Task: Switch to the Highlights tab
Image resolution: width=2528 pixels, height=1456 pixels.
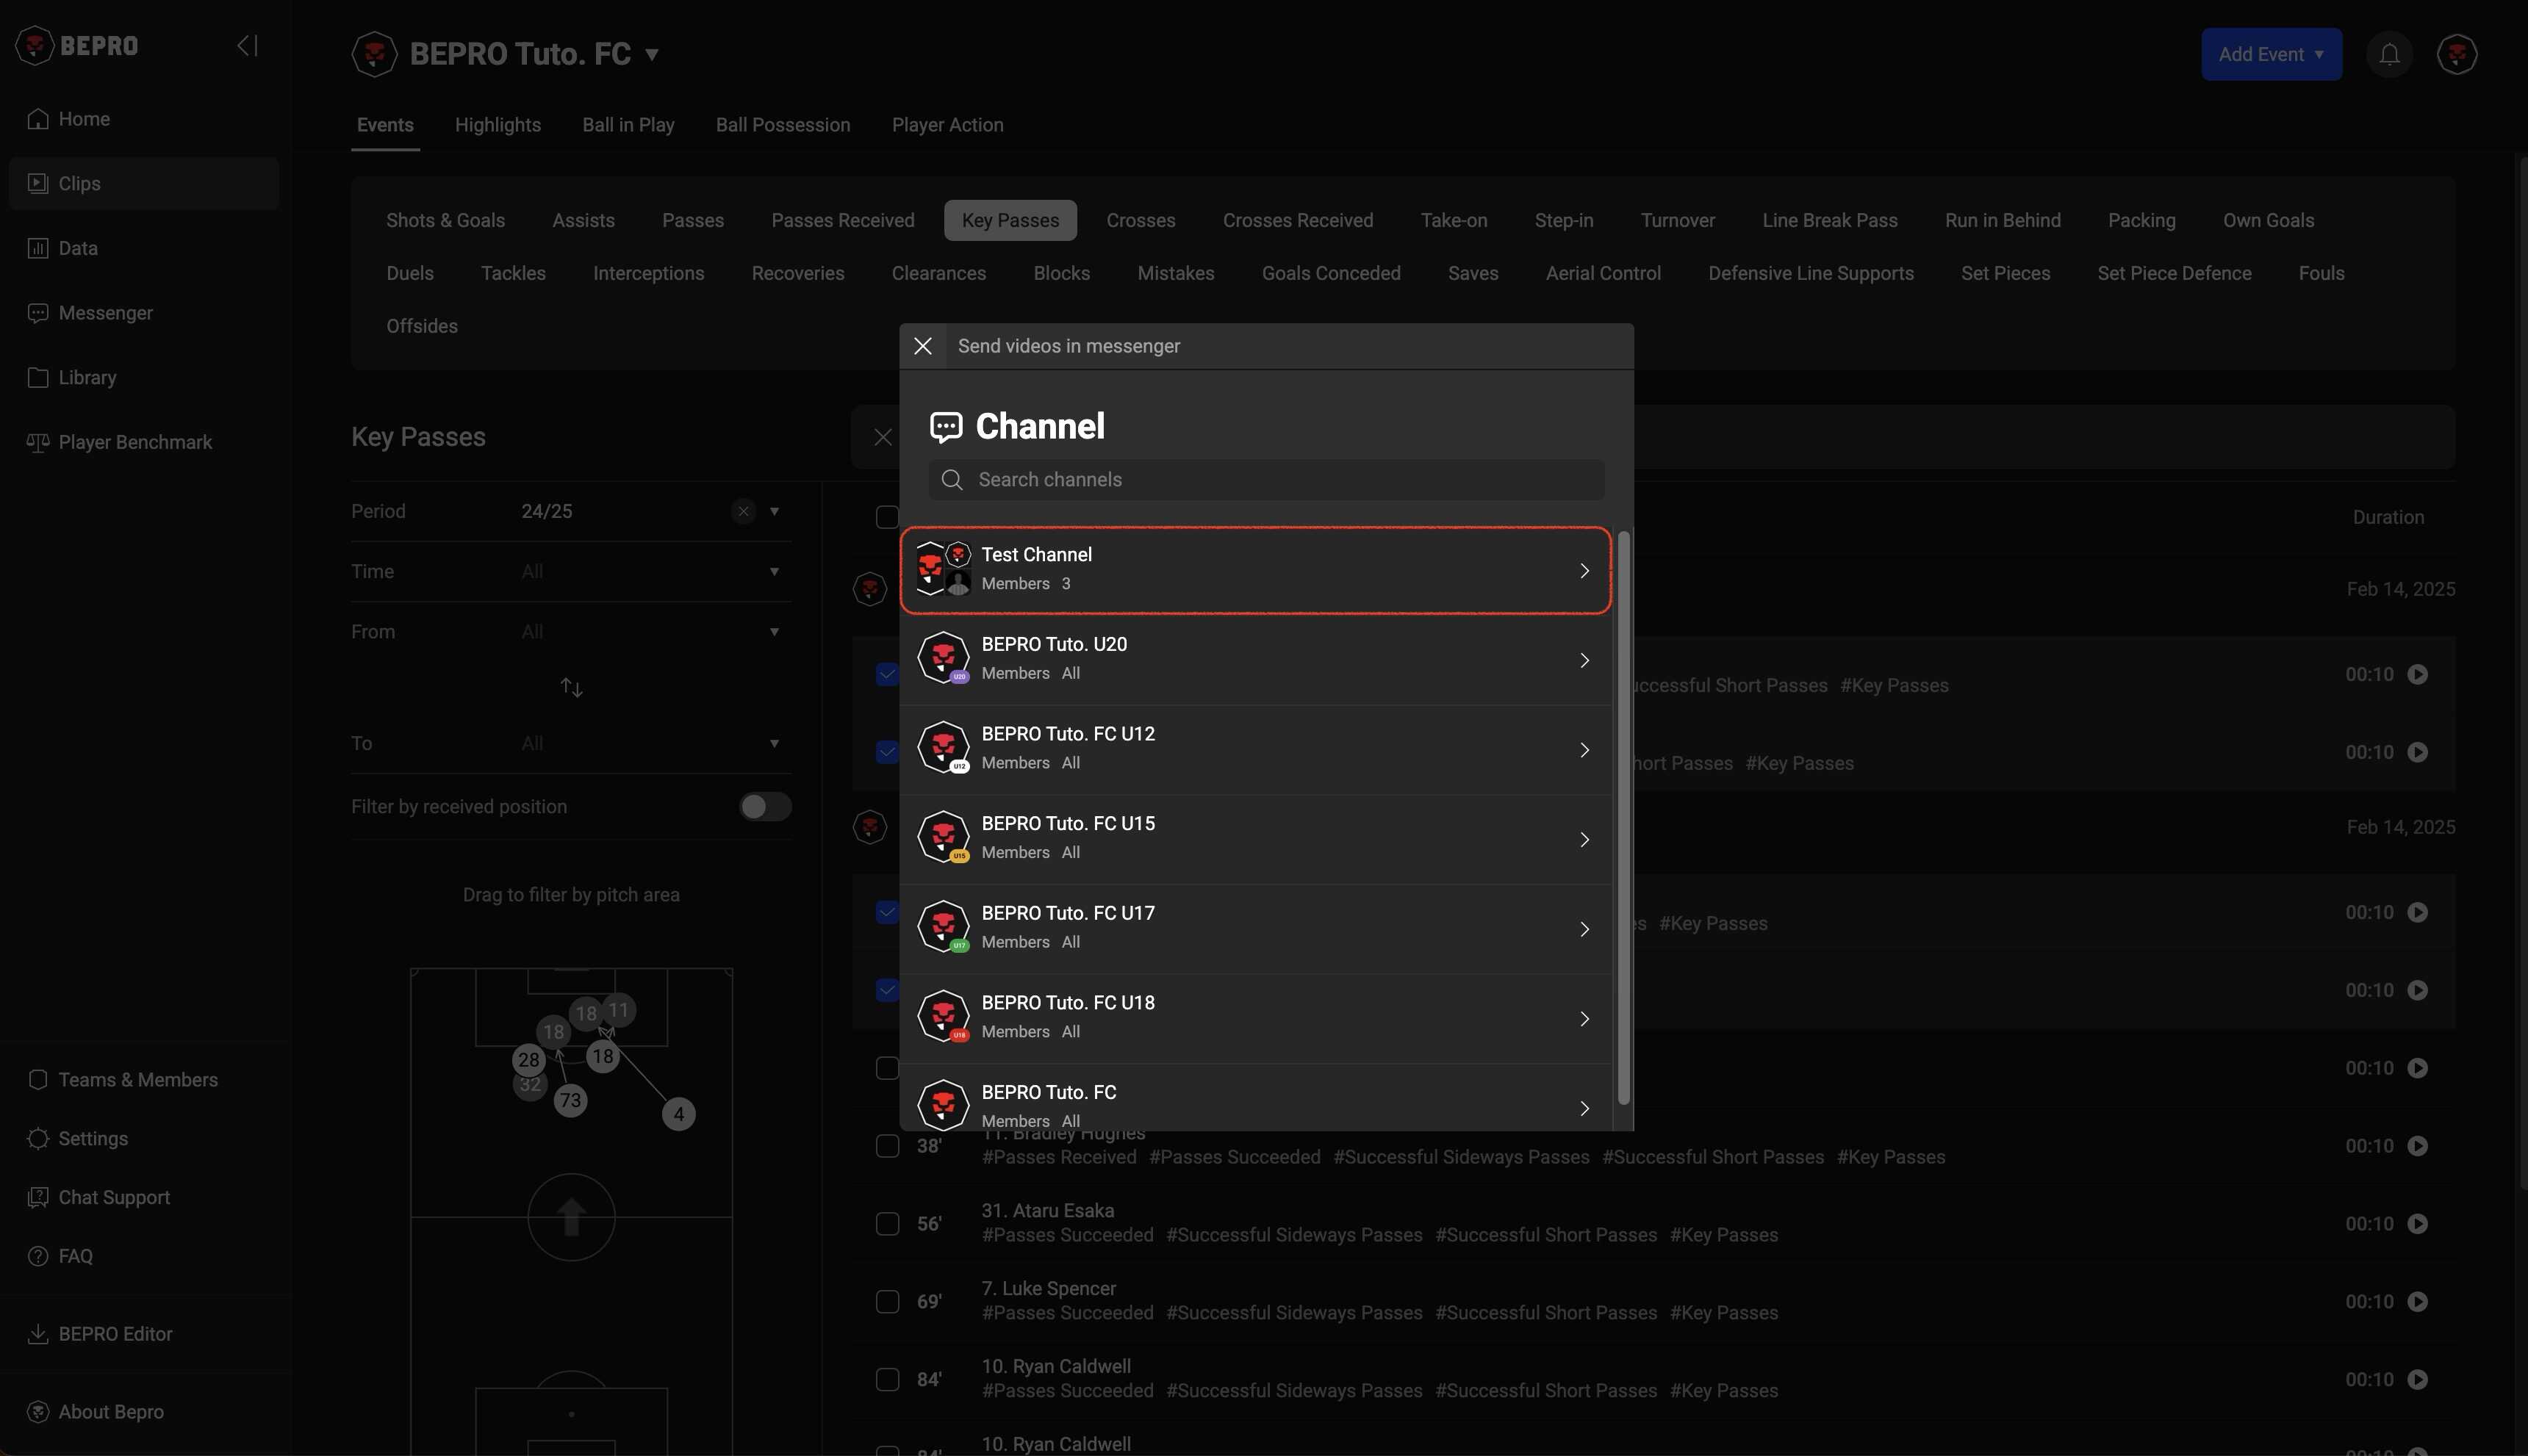Action: pyautogui.click(x=498, y=125)
